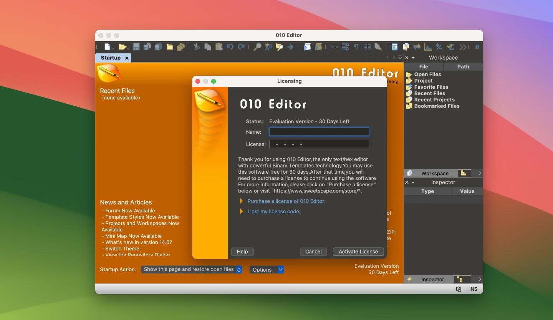Viewport: 553px width, 320px height.
Task: Click the Inspector Type column header
Action: (427, 191)
